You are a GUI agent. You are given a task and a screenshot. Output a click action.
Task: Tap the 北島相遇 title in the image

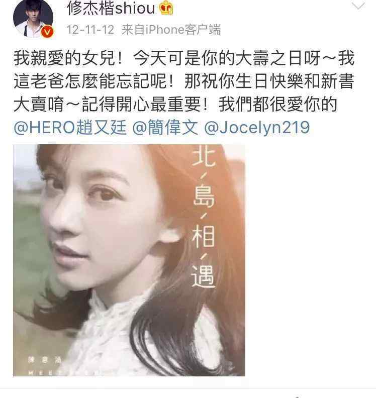203,217
